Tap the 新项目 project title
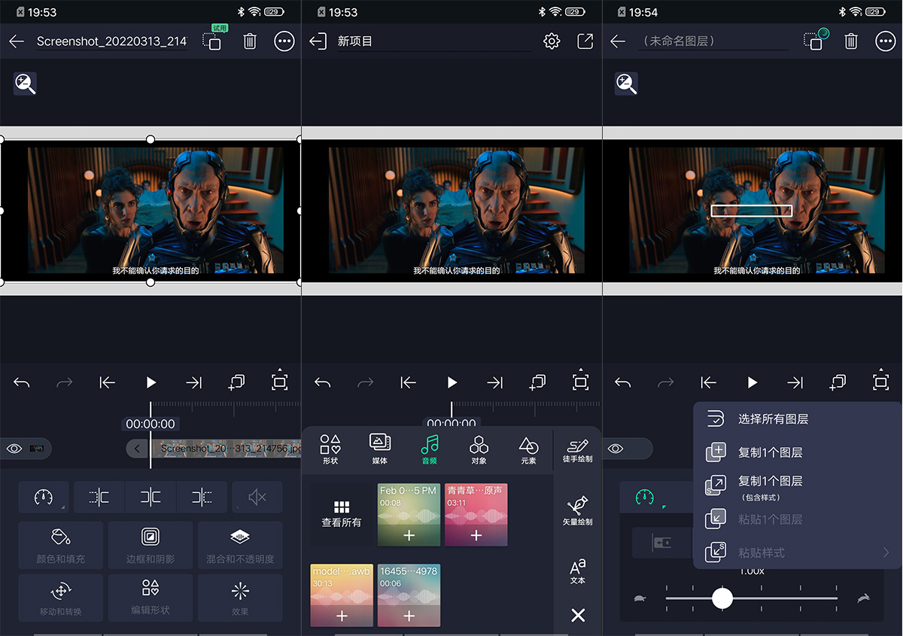The height and width of the screenshot is (636, 903). [355, 41]
